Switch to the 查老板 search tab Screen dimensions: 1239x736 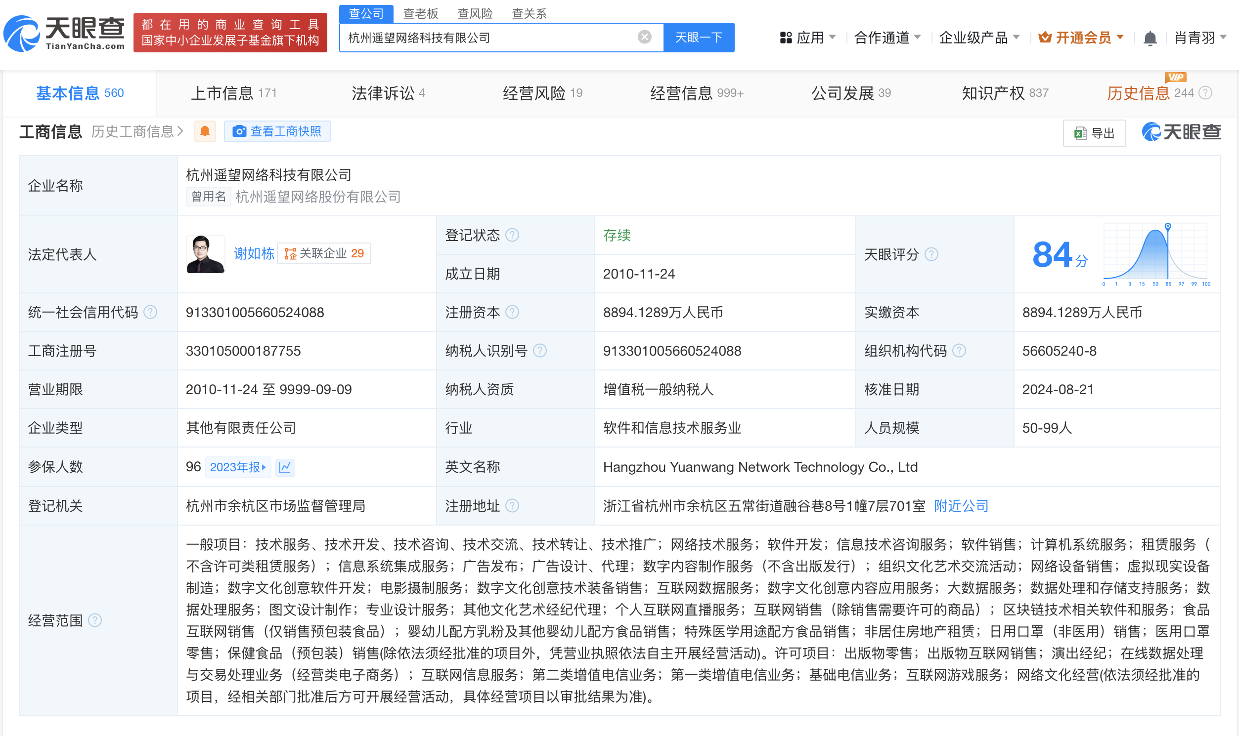tap(421, 13)
